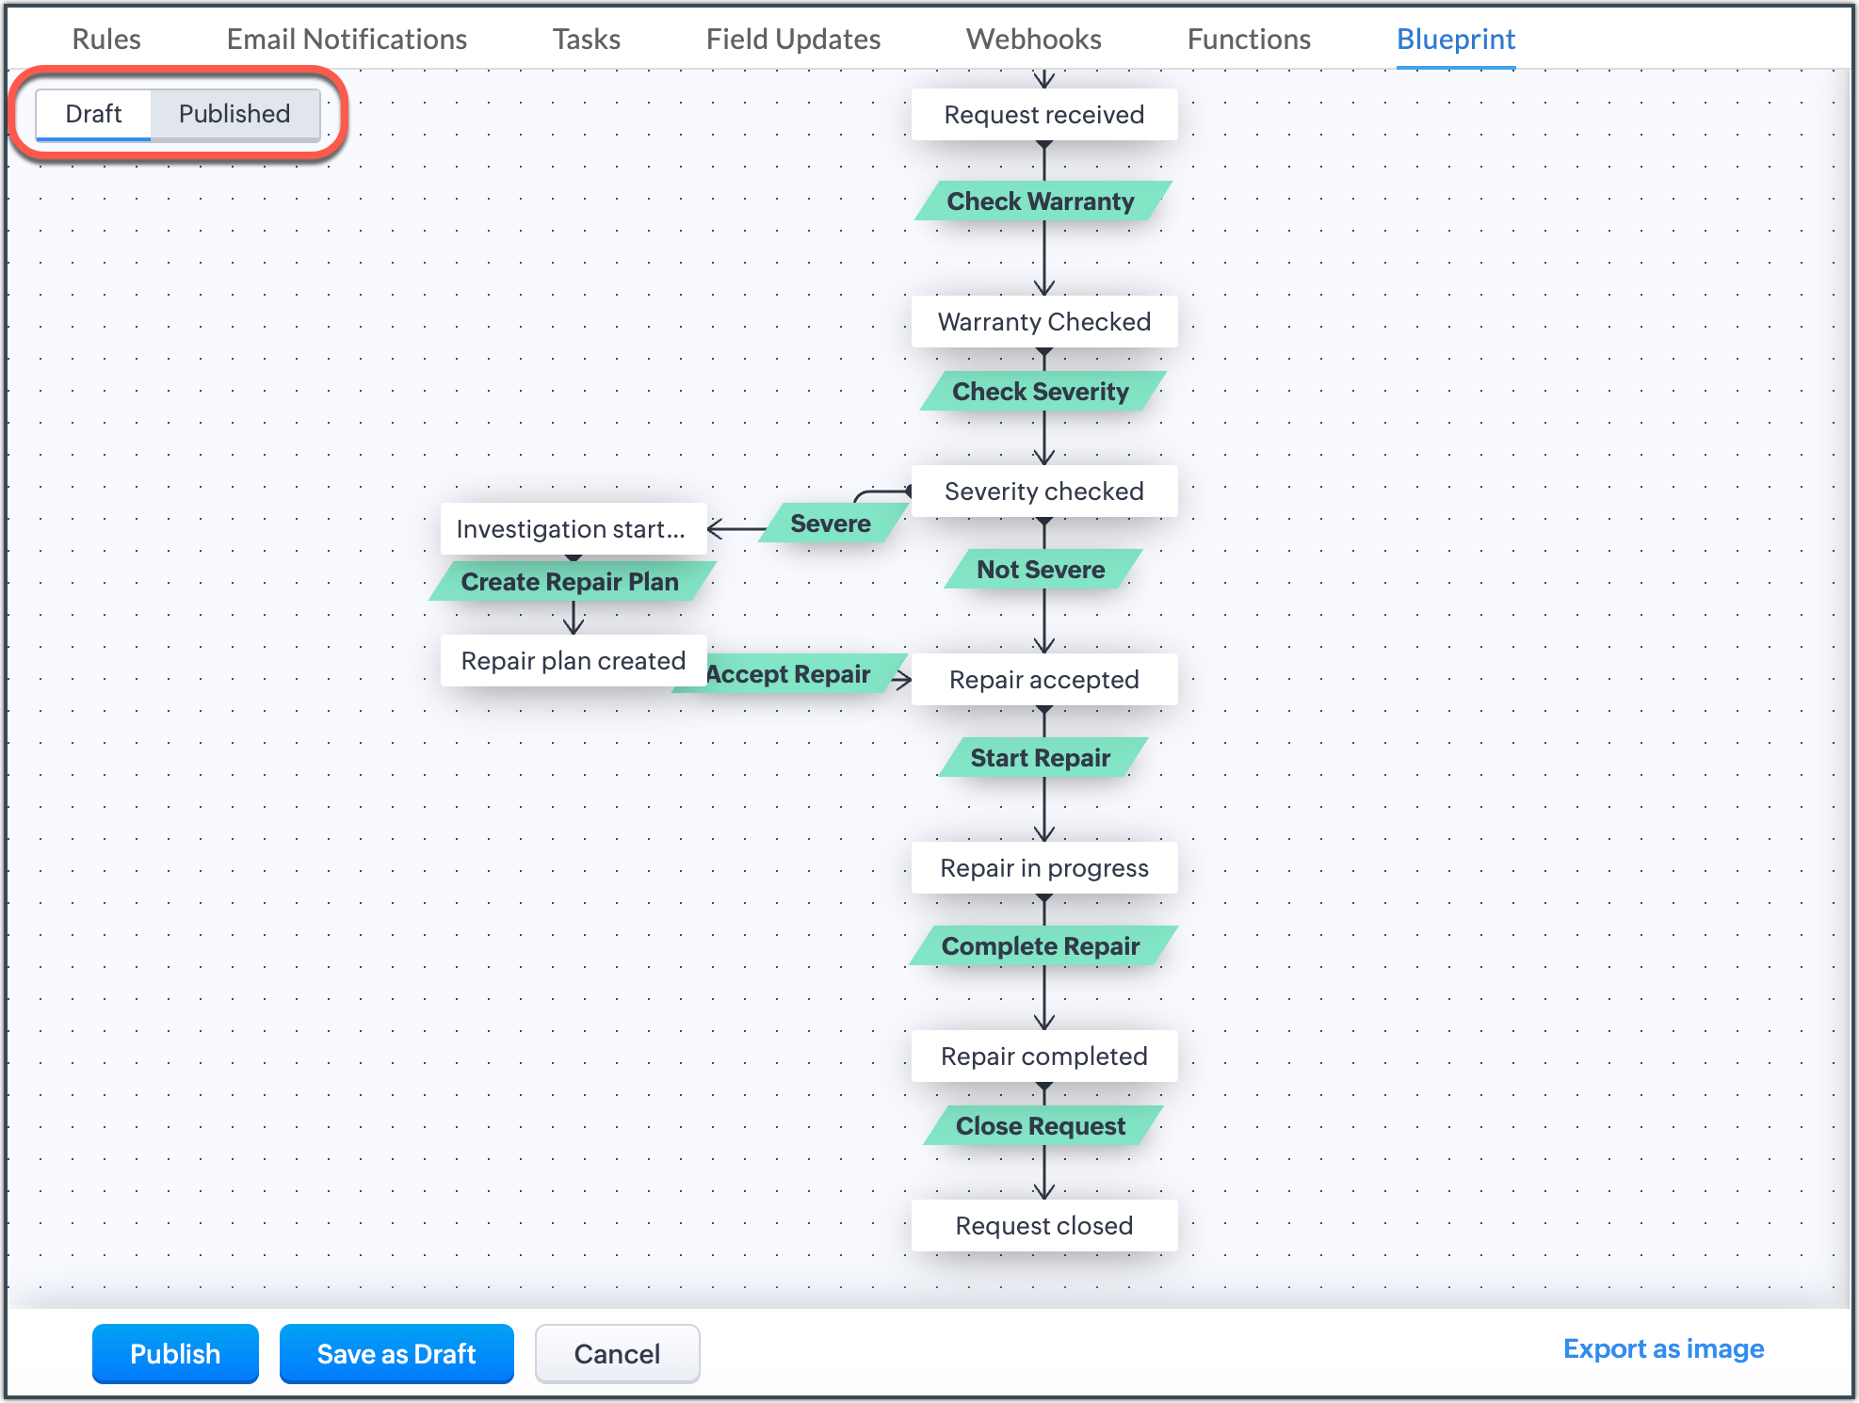The image size is (1859, 1403).
Task: Go to the Webhooks tab
Action: (x=1033, y=39)
